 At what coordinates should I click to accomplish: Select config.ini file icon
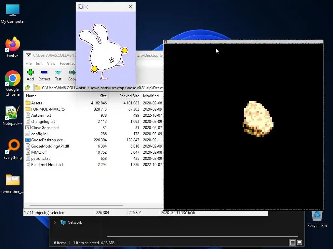pos(28,134)
